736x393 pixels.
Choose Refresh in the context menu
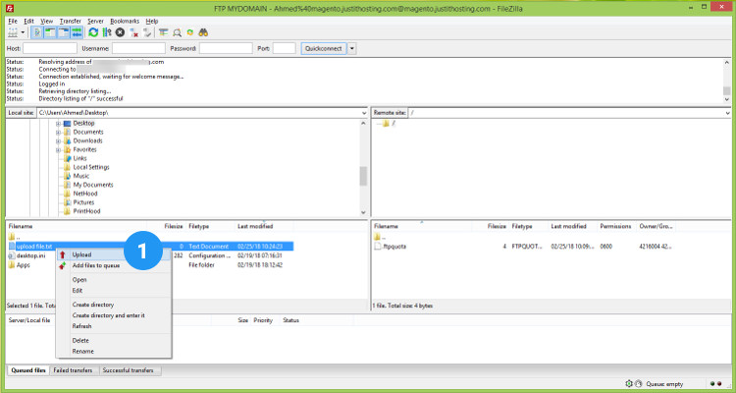113,326
